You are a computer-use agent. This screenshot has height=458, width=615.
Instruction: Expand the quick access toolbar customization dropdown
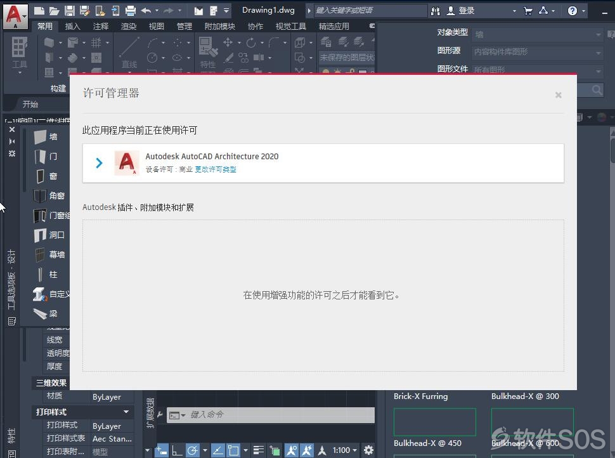click(x=226, y=11)
